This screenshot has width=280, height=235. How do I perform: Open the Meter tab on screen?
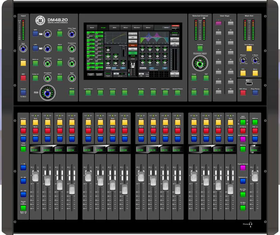point(148,28)
